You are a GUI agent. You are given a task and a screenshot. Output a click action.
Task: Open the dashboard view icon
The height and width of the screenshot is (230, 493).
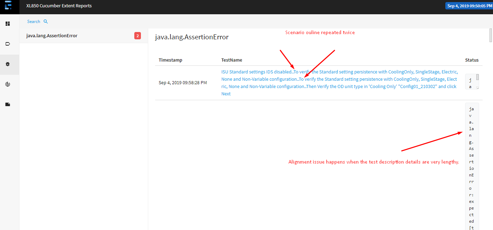pyautogui.click(x=8, y=24)
